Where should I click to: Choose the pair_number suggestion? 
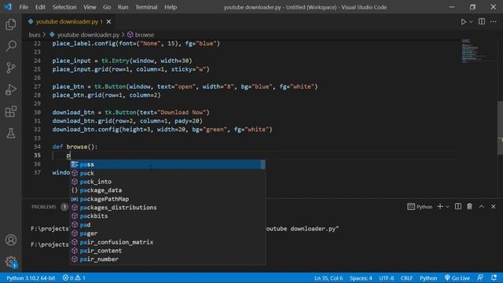(x=167, y=259)
